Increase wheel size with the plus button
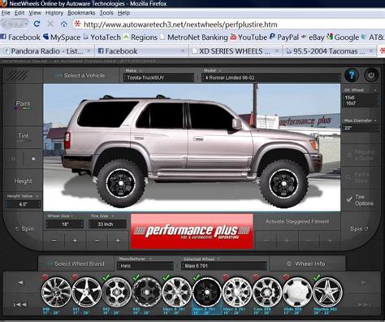Screen dimensions: 385x322 coord(75,241)
